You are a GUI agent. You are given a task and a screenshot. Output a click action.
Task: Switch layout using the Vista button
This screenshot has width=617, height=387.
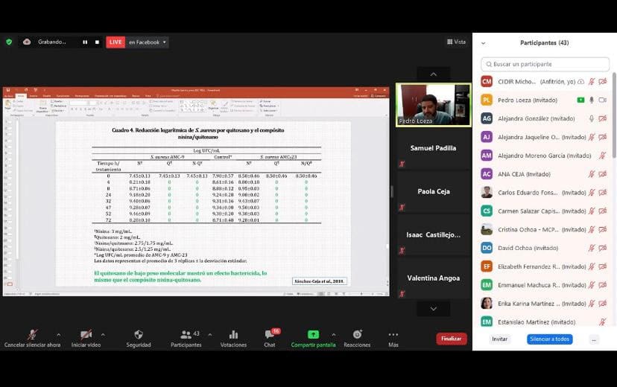point(456,42)
